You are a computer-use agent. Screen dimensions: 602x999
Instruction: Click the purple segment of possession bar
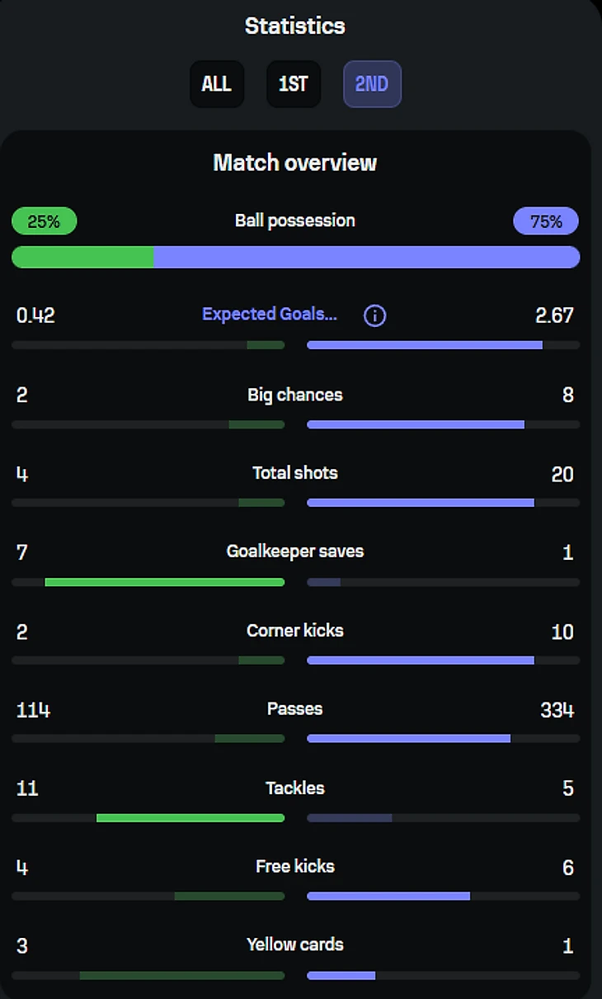click(366, 257)
